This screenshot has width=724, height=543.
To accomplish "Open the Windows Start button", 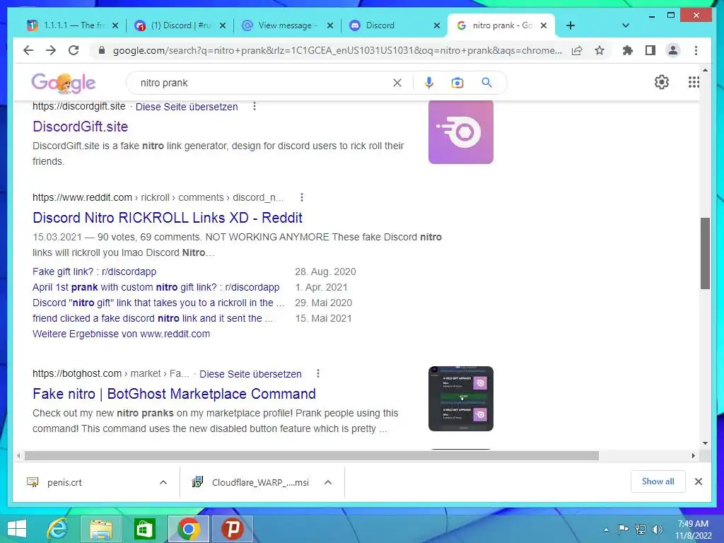I will click(17, 529).
